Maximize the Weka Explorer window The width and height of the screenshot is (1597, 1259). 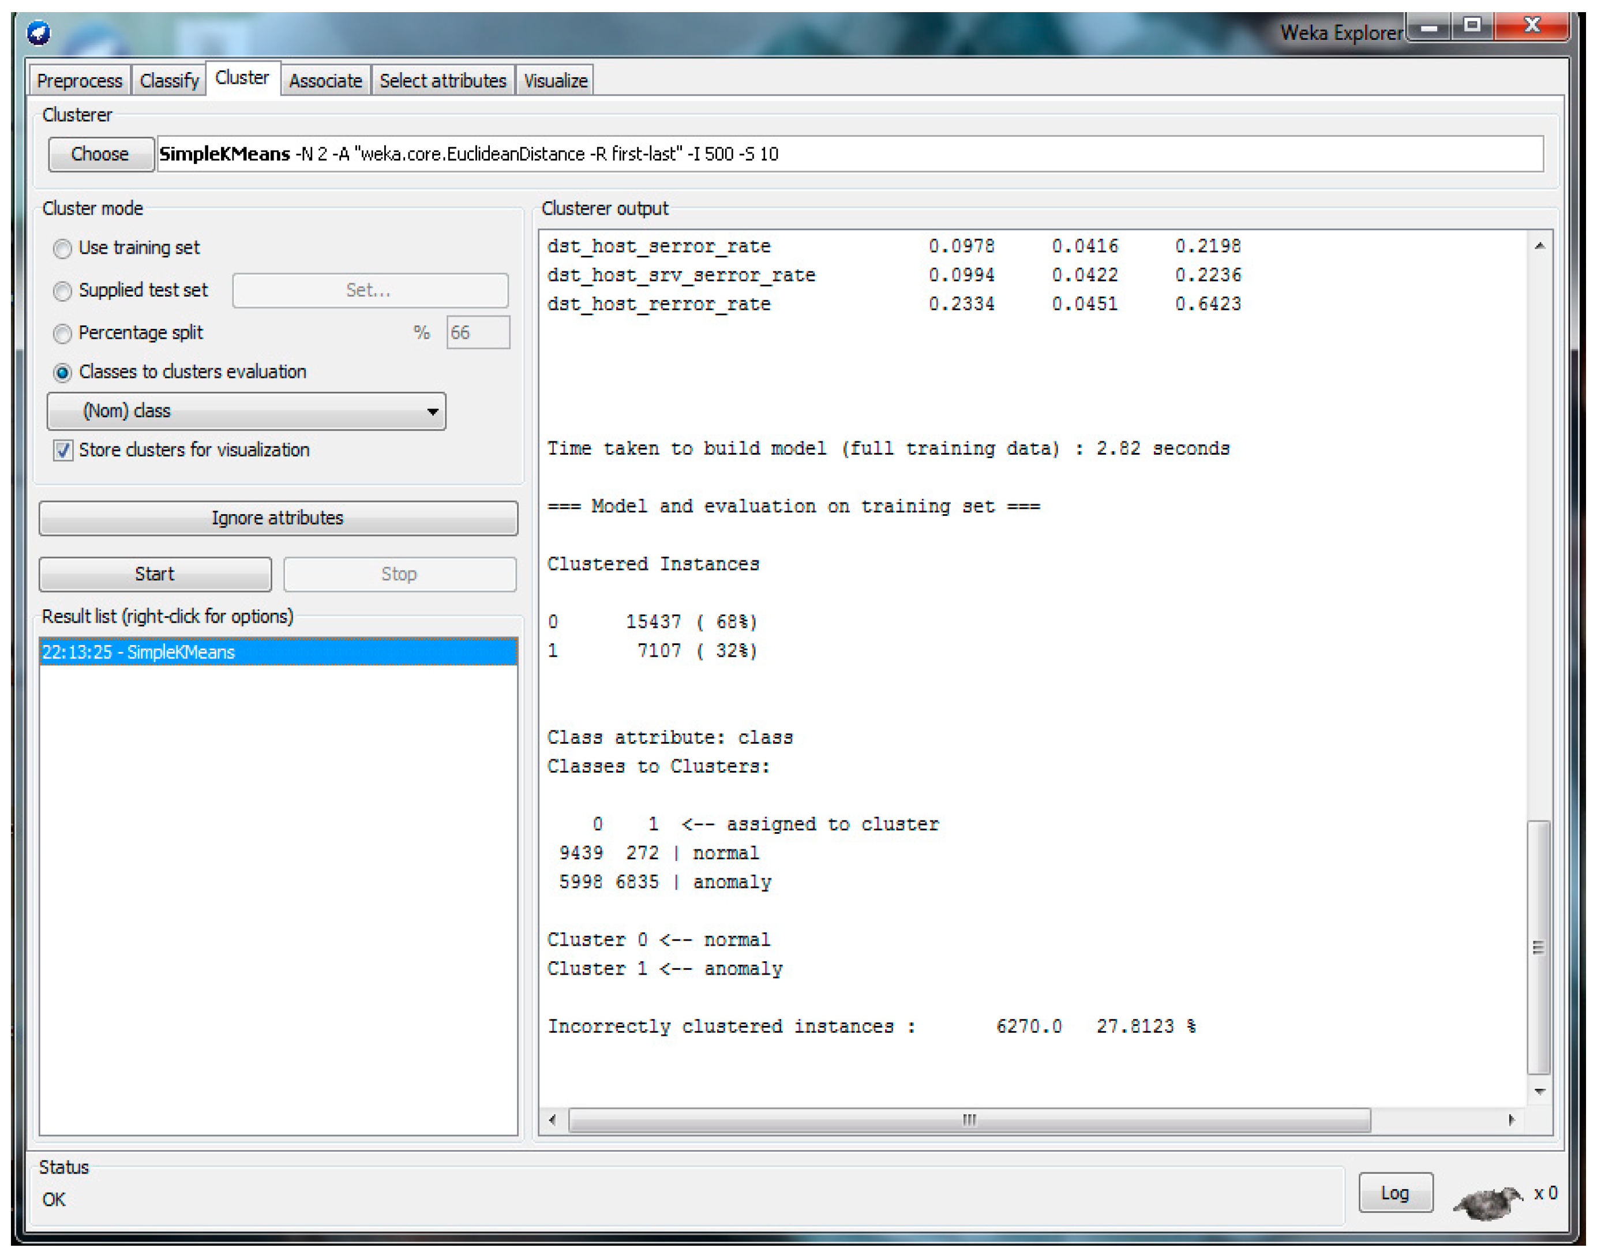pyautogui.click(x=1472, y=27)
